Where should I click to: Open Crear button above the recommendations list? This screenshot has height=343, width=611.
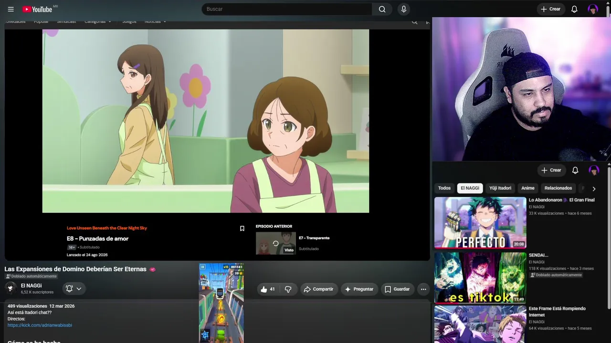point(551,170)
